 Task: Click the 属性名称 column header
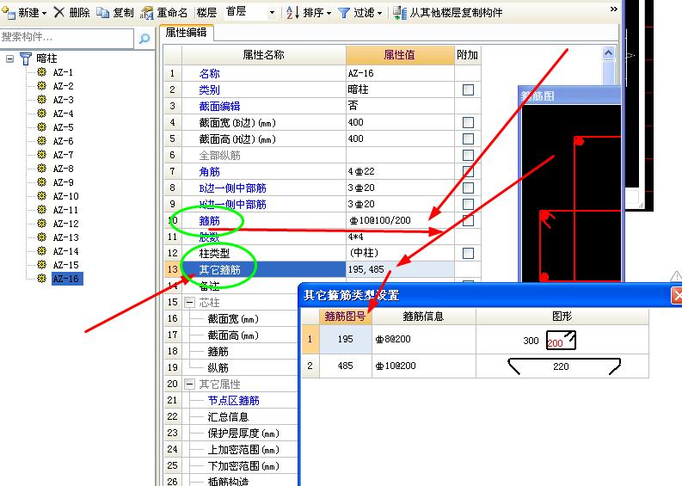263,55
